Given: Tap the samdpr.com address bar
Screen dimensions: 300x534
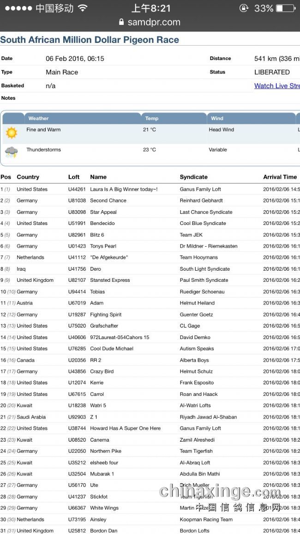Looking at the screenshot, I should (x=150, y=22).
